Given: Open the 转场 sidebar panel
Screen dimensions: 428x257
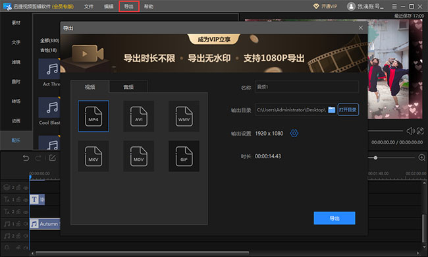Looking at the screenshot, I should pos(16,101).
